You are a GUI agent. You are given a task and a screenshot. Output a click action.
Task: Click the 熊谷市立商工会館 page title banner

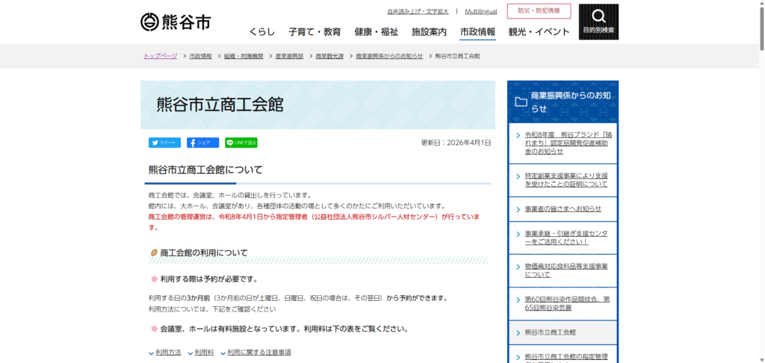tap(318, 105)
